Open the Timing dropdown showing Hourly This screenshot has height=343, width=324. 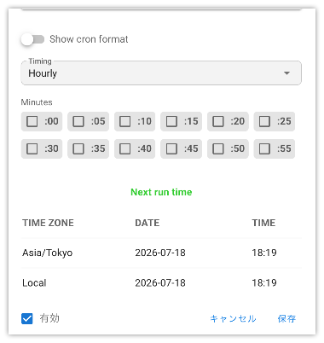click(161, 73)
